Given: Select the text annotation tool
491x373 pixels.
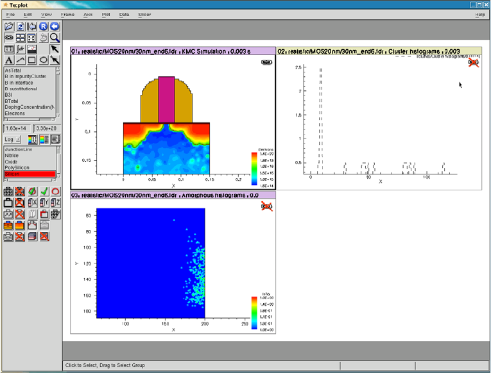Looking at the screenshot, I should click(9, 60).
